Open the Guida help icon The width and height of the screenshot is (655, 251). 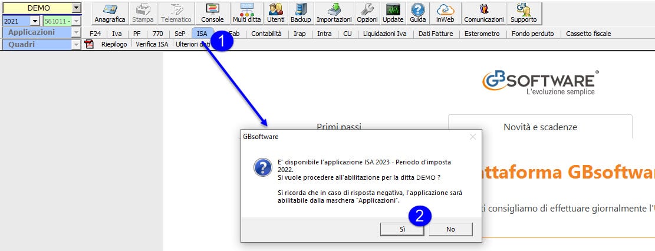[x=418, y=13]
